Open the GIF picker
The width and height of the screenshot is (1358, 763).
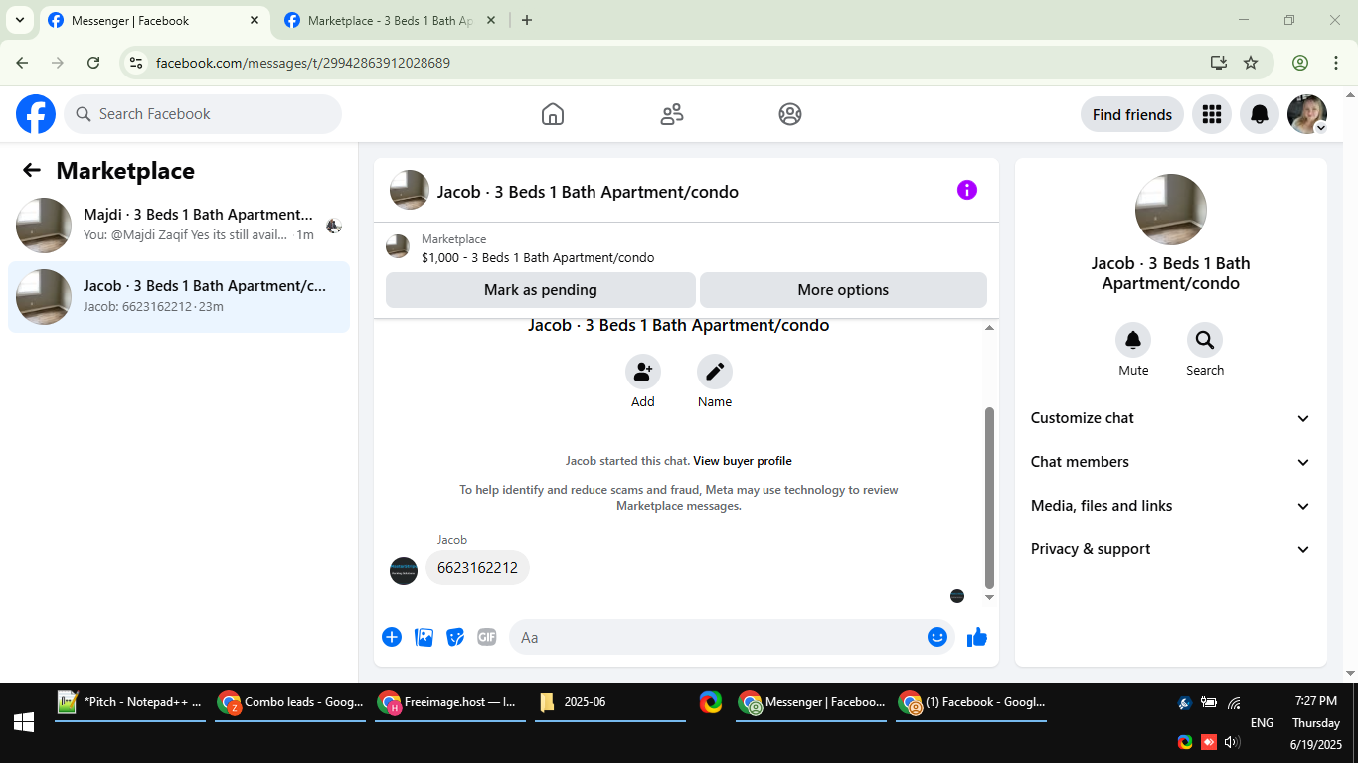point(486,637)
